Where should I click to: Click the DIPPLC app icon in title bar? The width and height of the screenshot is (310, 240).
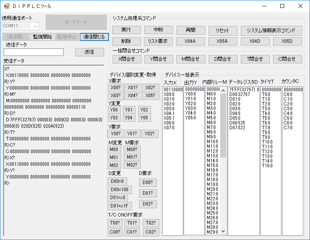[x=6, y=6]
